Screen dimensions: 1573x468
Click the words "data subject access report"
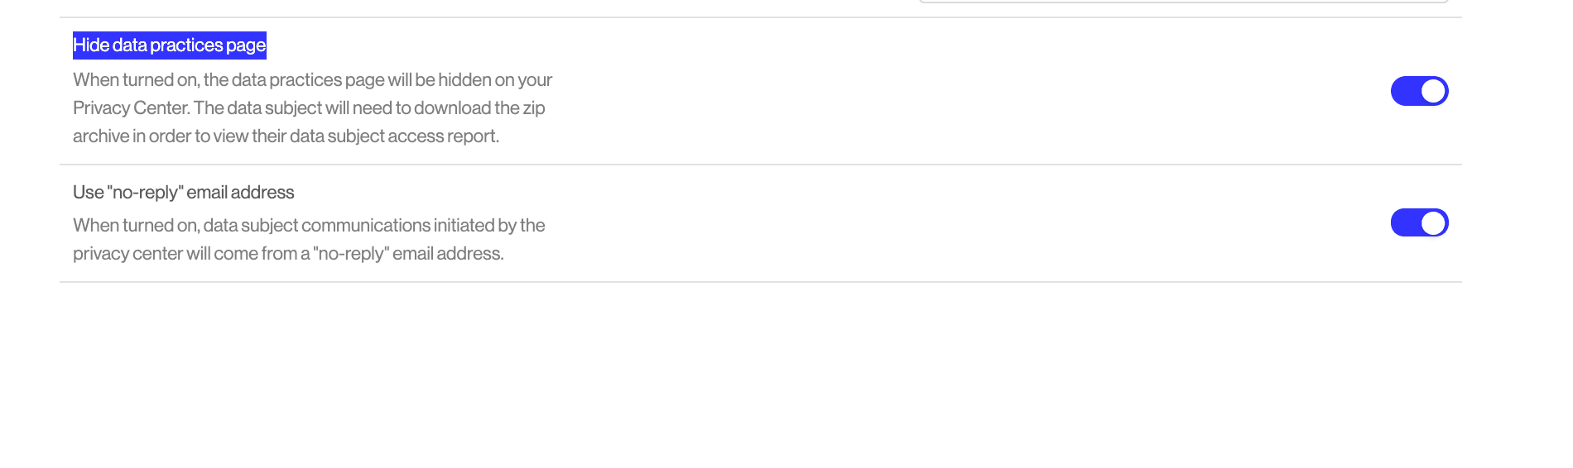click(394, 136)
